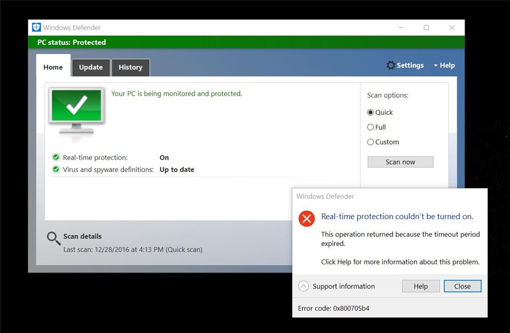Click the Scan details magnifying glass icon

[x=54, y=238]
